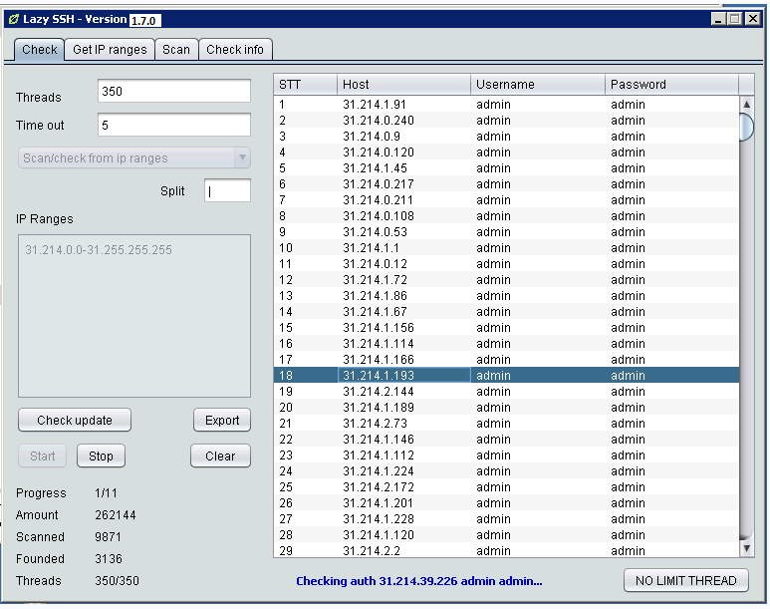
Task: Switch to the Check info tab
Action: [235, 50]
